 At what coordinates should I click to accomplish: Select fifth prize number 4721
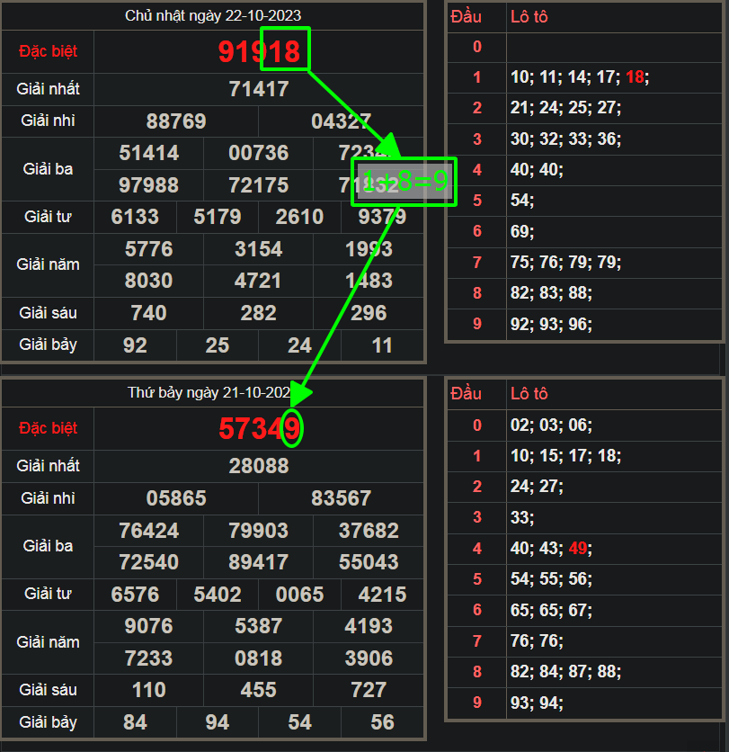(x=259, y=281)
